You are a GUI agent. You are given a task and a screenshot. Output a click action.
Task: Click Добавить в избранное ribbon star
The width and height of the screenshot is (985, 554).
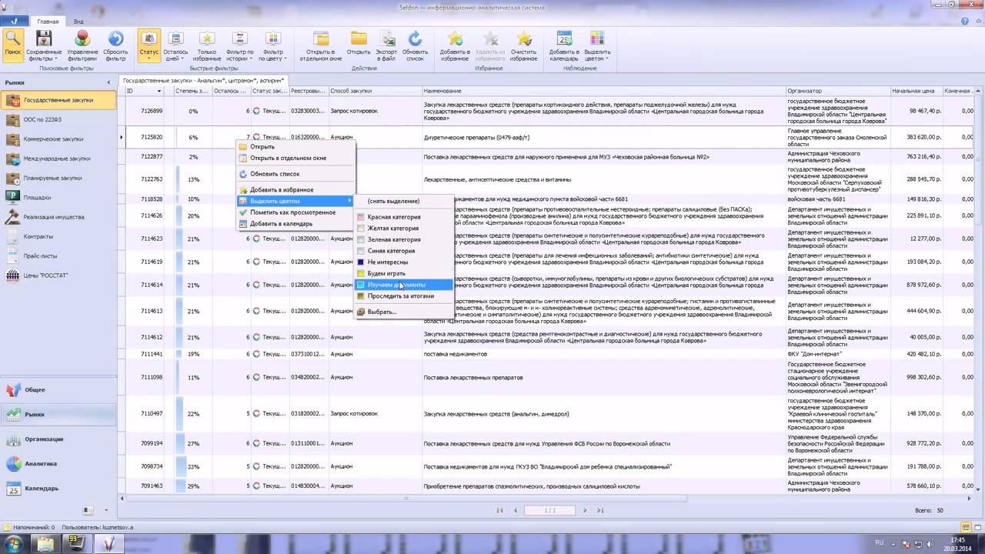[455, 45]
